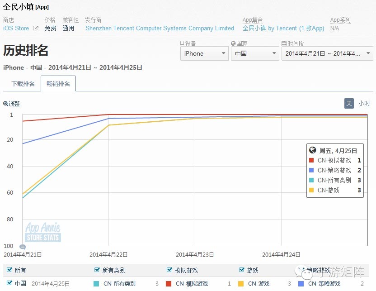Open the date range dropdown 2014年4月21日

click(x=327, y=53)
